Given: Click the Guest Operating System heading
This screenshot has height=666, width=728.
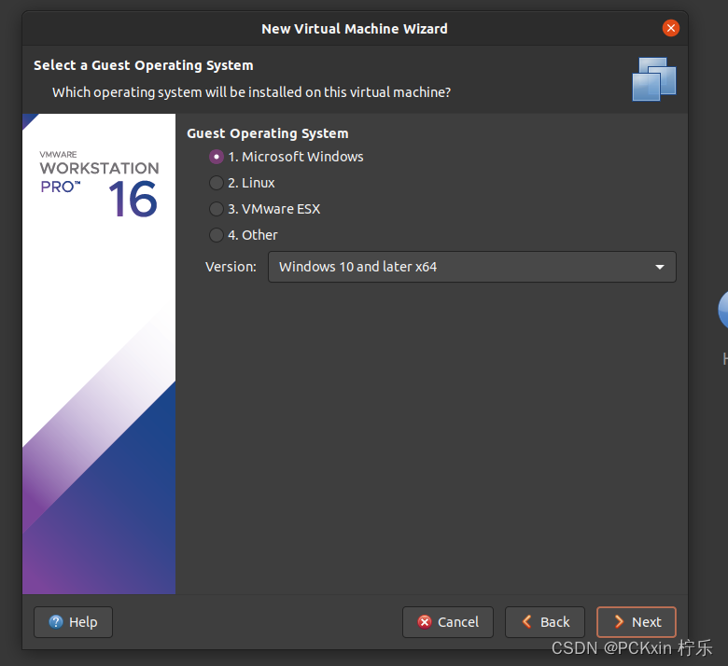Looking at the screenshot, I should tap(268, 133).
